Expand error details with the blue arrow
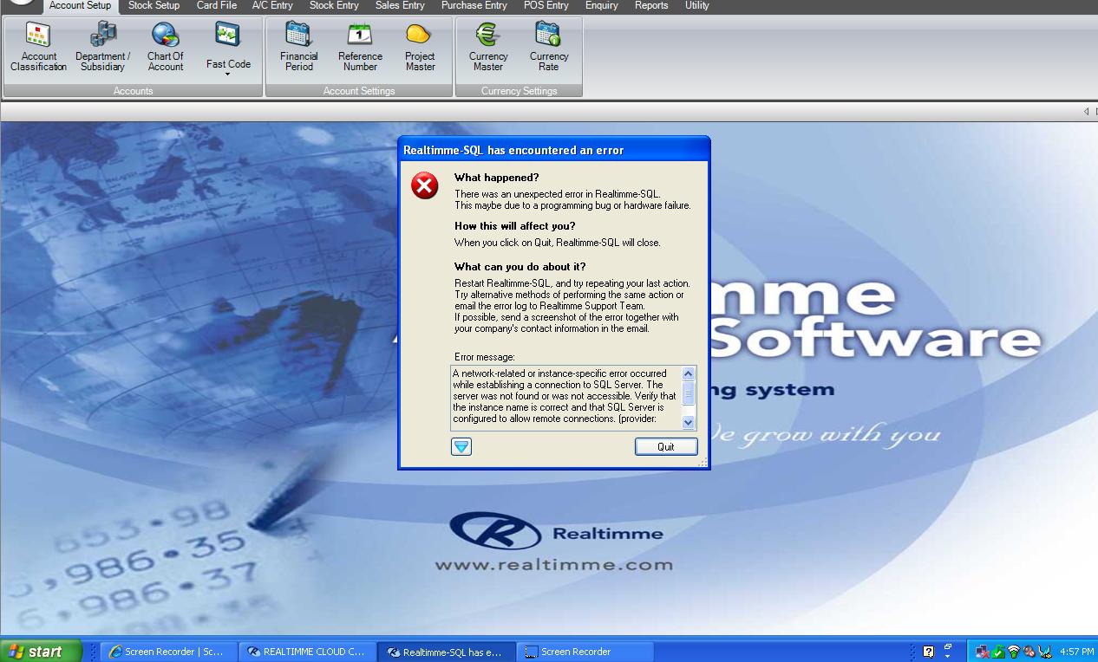Image resolution: width=1098 pixels, height=662 pixels. pyautogui.click(x=461, y=446)
